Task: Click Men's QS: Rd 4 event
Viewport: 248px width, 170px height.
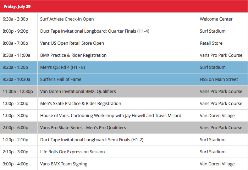Action: 63,67
